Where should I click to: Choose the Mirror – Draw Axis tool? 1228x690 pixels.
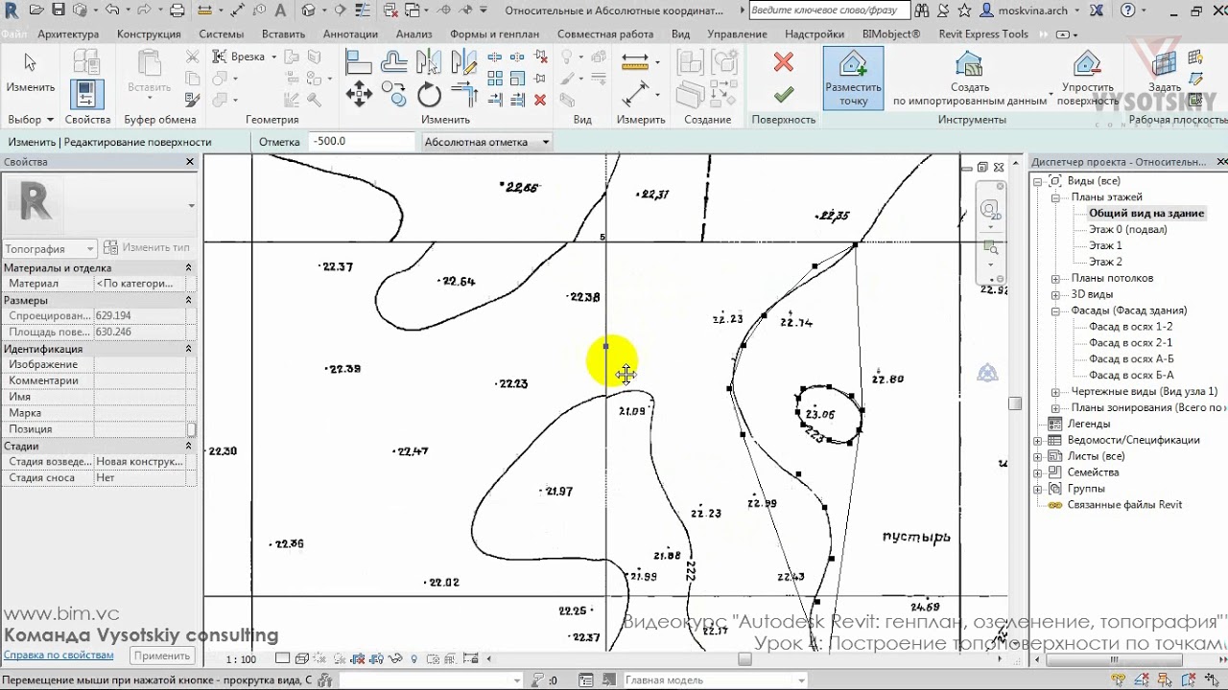click(x=464, y=62)
